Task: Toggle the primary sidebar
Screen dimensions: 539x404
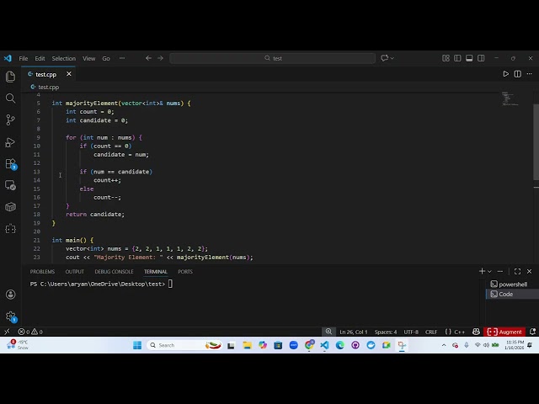Action: coord(457,58)
